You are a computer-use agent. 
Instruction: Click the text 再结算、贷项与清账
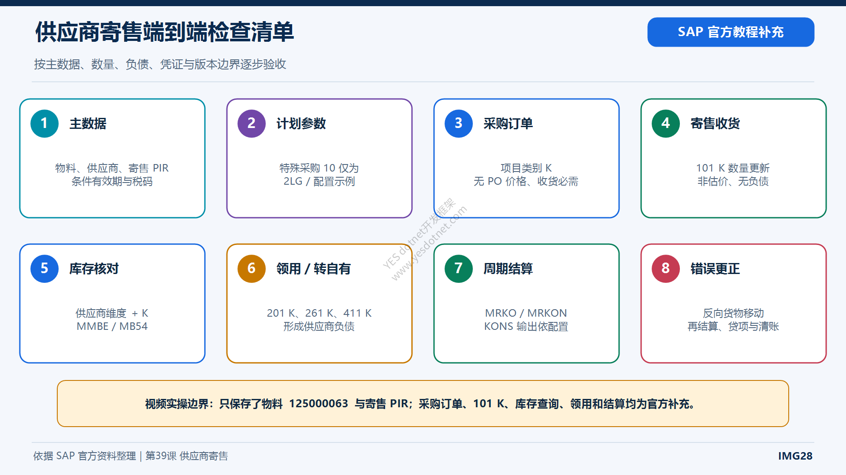point(733,326)
